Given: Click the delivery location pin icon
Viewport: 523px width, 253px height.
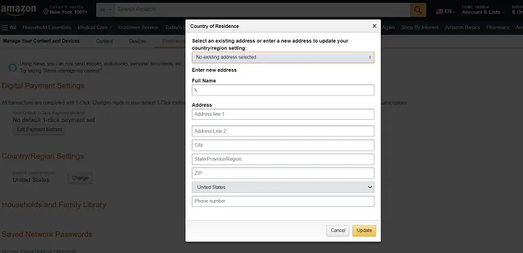Looking at the screenshot, I should [46, 11].
